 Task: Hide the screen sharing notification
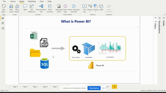[103, 88]
